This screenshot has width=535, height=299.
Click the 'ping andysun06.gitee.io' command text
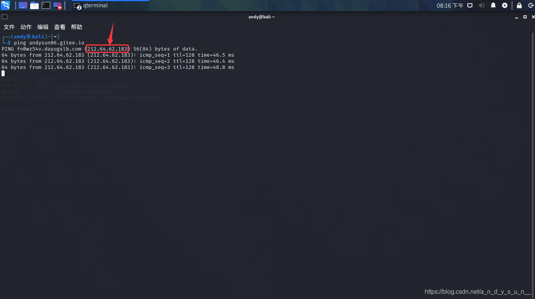pos(49,43)
